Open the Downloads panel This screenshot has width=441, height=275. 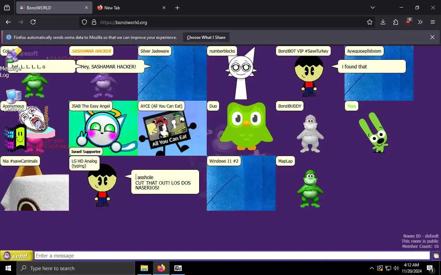click(383, 22)
